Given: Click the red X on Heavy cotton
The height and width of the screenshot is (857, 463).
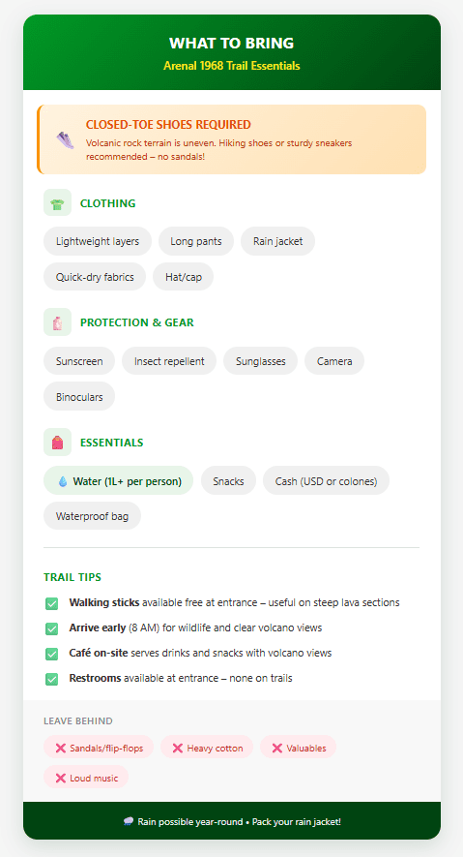Looking at the screenshot, I should tap(177, 748).
